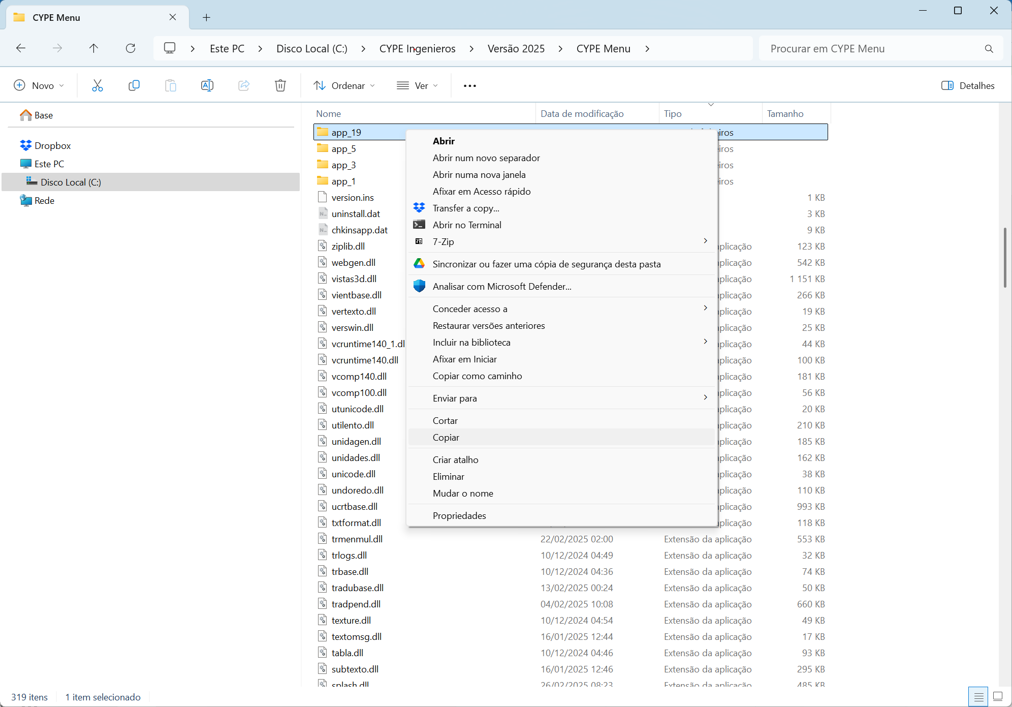Select Propriedades in the context menu

459,515
